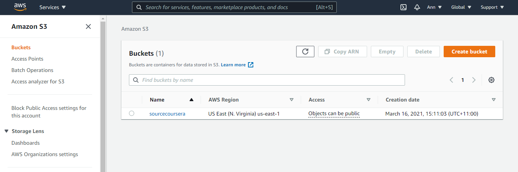Collapse the Storage Lens section
518x172 pixels.
pyautogui.click(x=6, y=131)
